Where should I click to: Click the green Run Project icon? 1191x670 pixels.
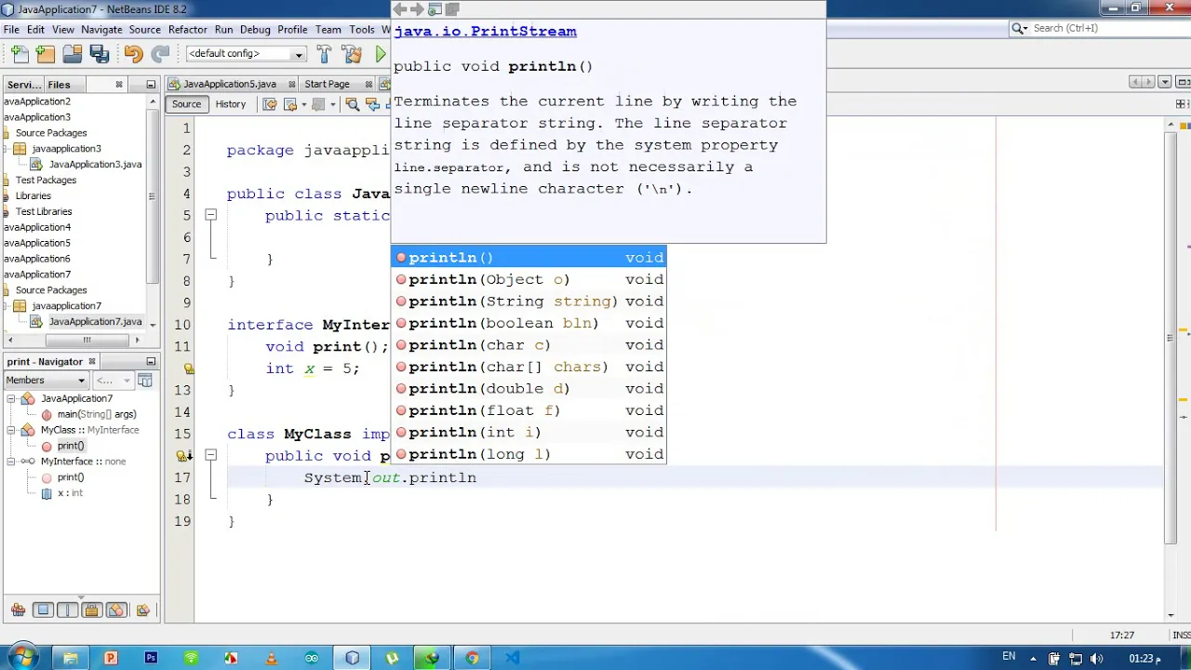point(381,54)
